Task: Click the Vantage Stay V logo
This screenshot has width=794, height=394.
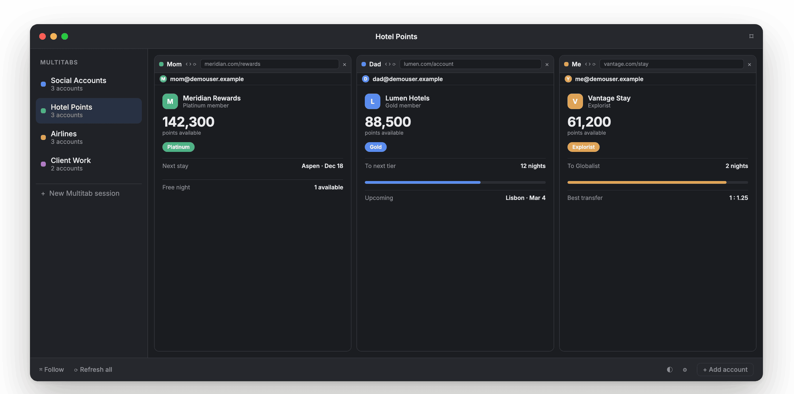Action: tap(575, 101)
